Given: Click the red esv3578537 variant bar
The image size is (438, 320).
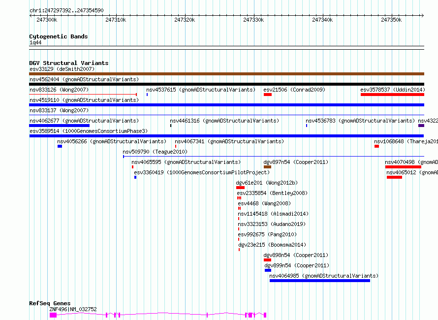Looking at the screenshot, I should (392, 95).
